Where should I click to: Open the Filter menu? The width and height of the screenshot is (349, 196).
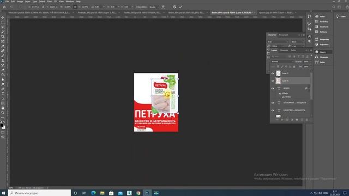[x=49, y=1]
